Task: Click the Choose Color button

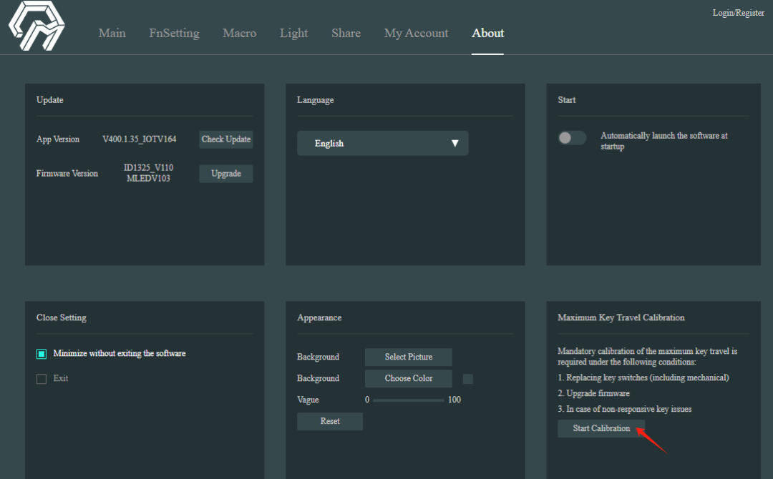Action: pos(408,378)
